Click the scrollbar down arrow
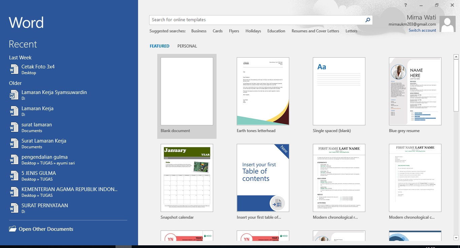 tap(456, 238)
